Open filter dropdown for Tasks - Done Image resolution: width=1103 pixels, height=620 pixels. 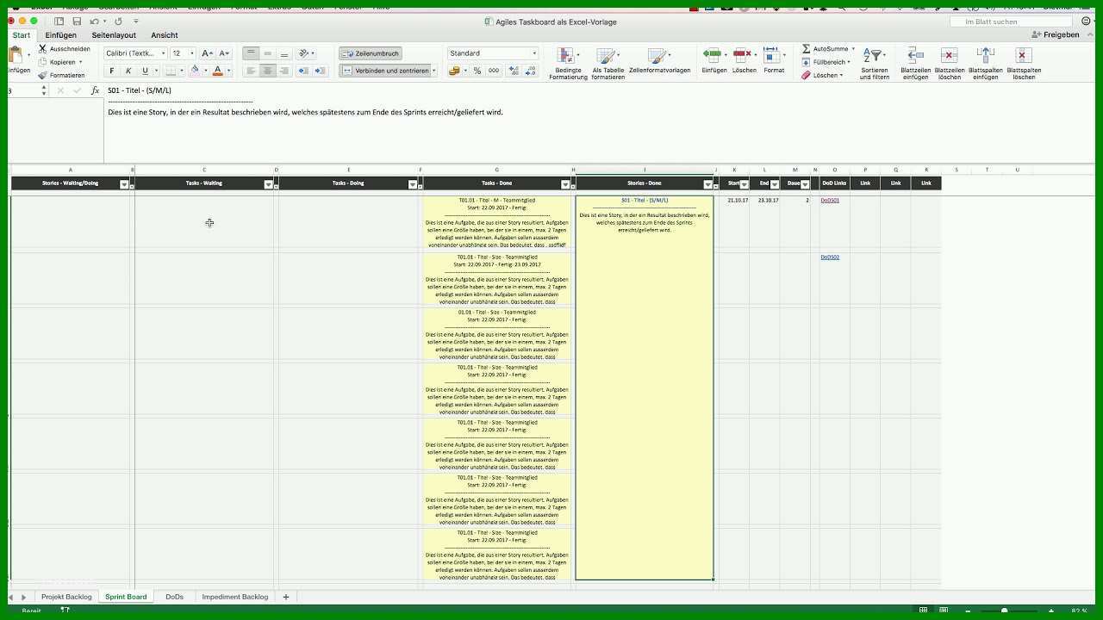pos(565,184)
